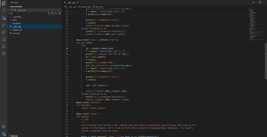Click the @app.route('/vic/') decorator line
Image resolution: width=267 pixels, height=137 pixels.
coord(97,40)
